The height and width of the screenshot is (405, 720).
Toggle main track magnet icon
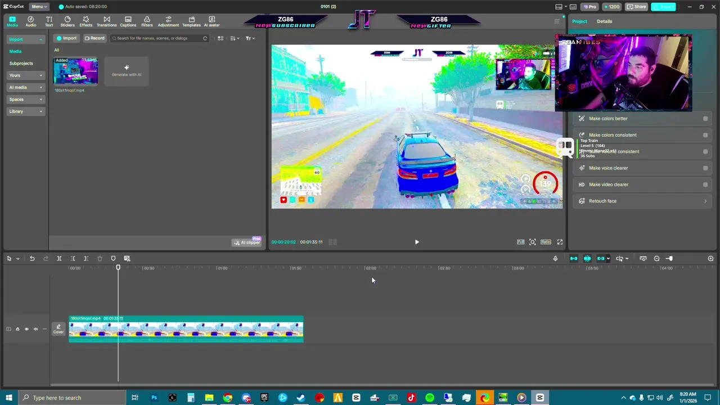coord(574,258)
